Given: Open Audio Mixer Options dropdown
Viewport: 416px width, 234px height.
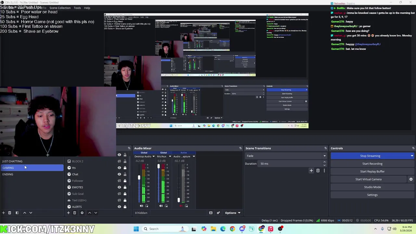Looking at the screenshot, I should pos(232,213).
